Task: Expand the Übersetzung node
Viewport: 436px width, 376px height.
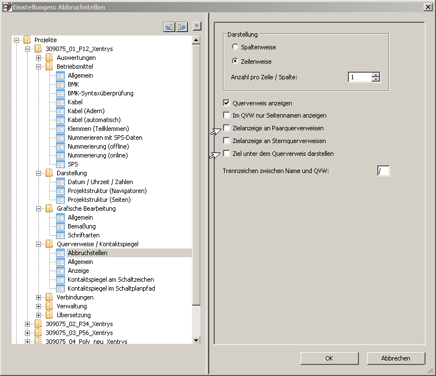Action: (x=38, y=315)
